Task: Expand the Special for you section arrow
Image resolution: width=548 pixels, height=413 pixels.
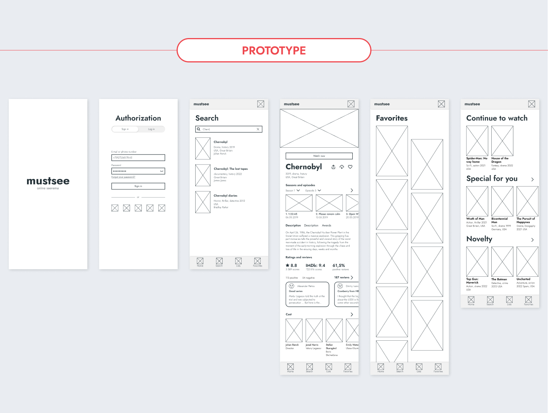Action: point(532,179)
